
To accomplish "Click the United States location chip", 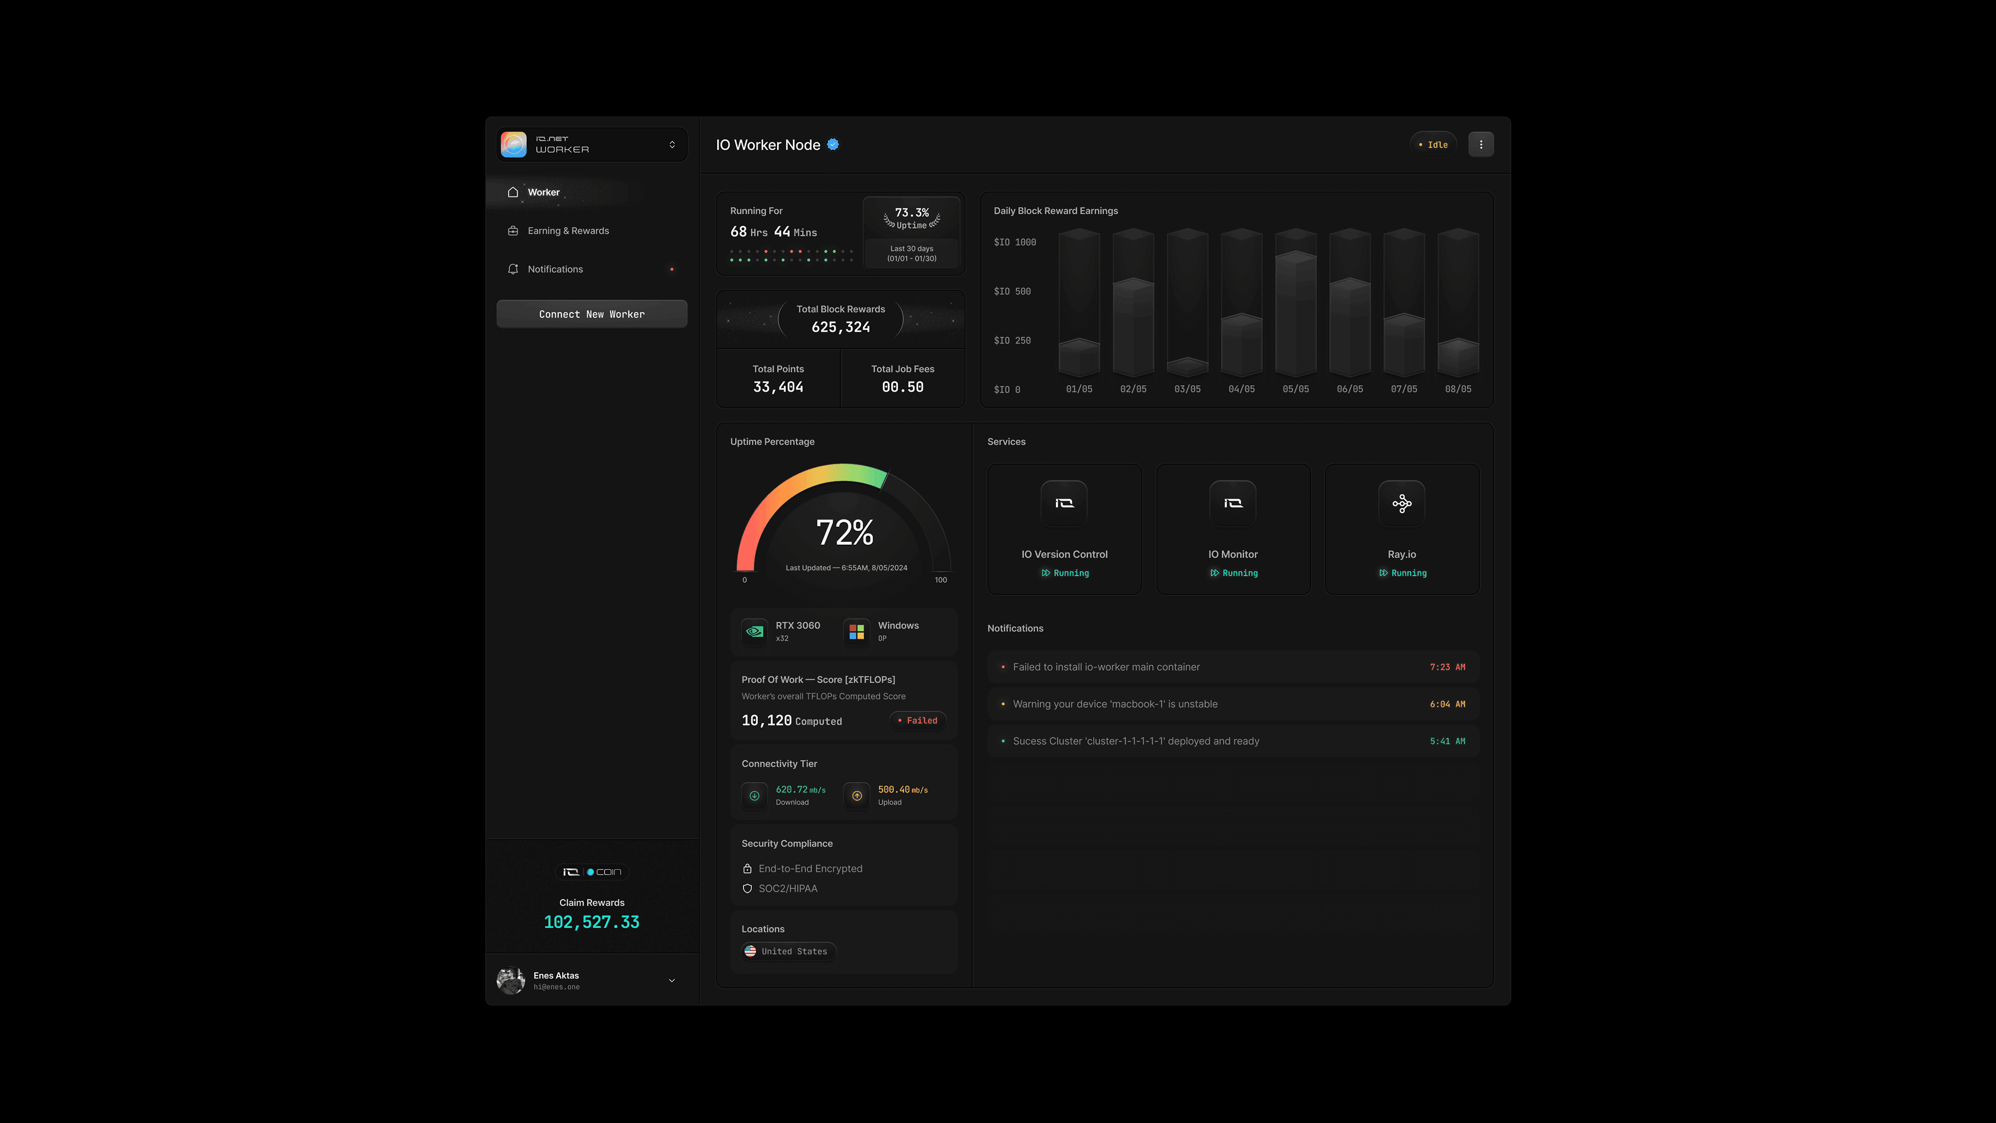I will coord(788,951).
